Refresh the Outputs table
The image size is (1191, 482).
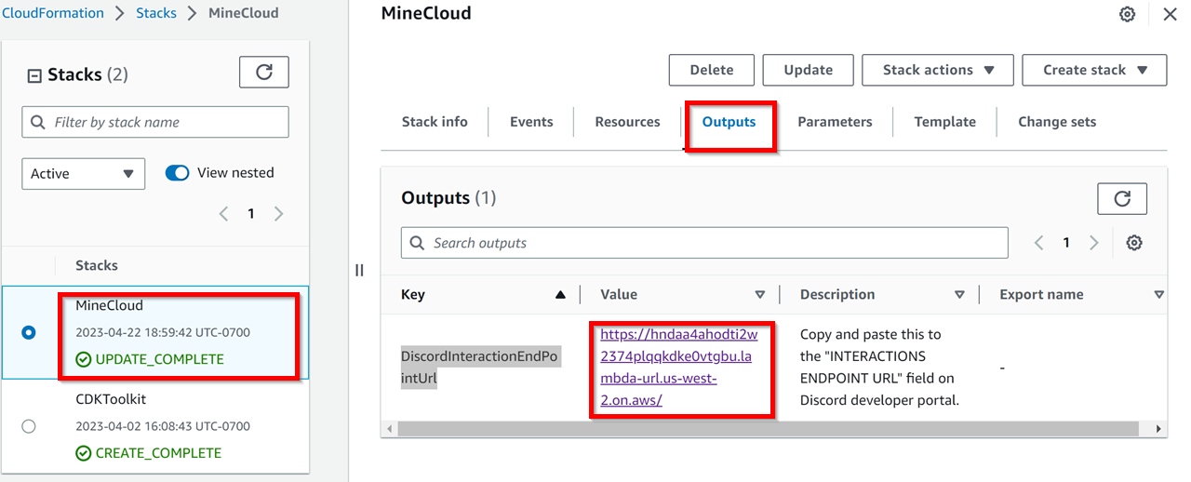[x=1122, y=198]
